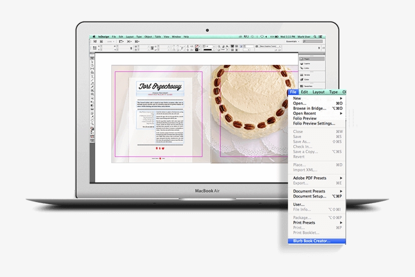Viewport: 415px width, 277px height.
Task: Open Table menu on laptop menu bar
Action: pyautogui.click(x=158, y=37)
